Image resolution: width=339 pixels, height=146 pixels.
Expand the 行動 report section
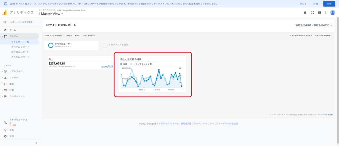pyautogui.click(x=2, y=90)
